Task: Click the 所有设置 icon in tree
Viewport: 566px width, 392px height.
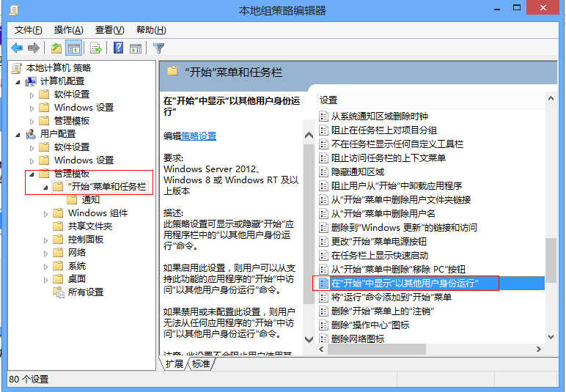Action: pos(58,292)
